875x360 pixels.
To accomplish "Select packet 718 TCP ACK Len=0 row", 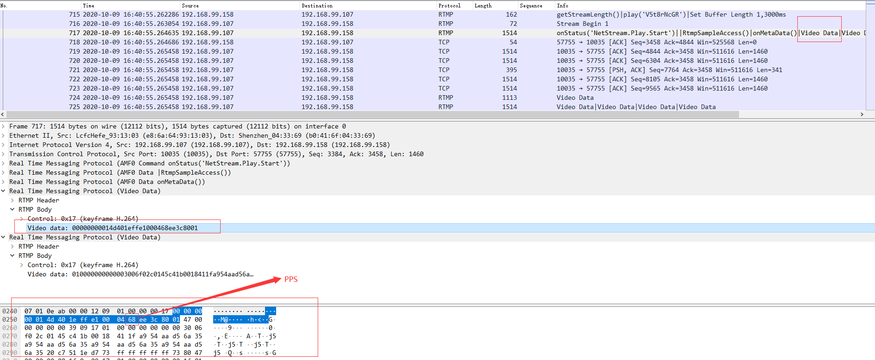I will coord(324,43).
